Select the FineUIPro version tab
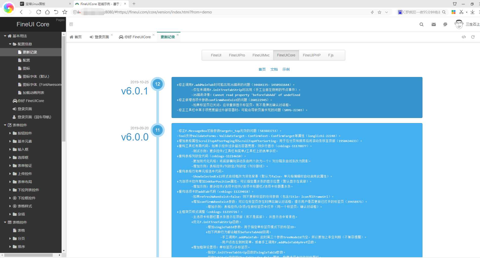Viewport: 480px width, 258px height. pyautogui.click(x=237, y=55)
